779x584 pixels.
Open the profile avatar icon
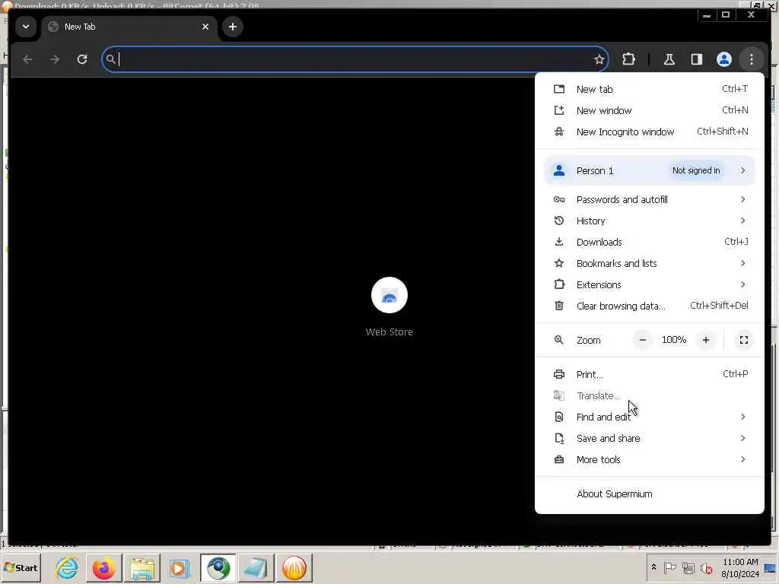[724, 59]
